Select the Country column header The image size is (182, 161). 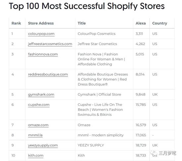(x=159, y=23)
